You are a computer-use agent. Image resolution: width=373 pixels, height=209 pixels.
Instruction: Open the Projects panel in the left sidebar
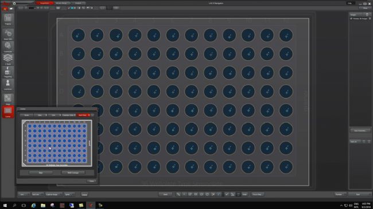(x=8, y=19)
